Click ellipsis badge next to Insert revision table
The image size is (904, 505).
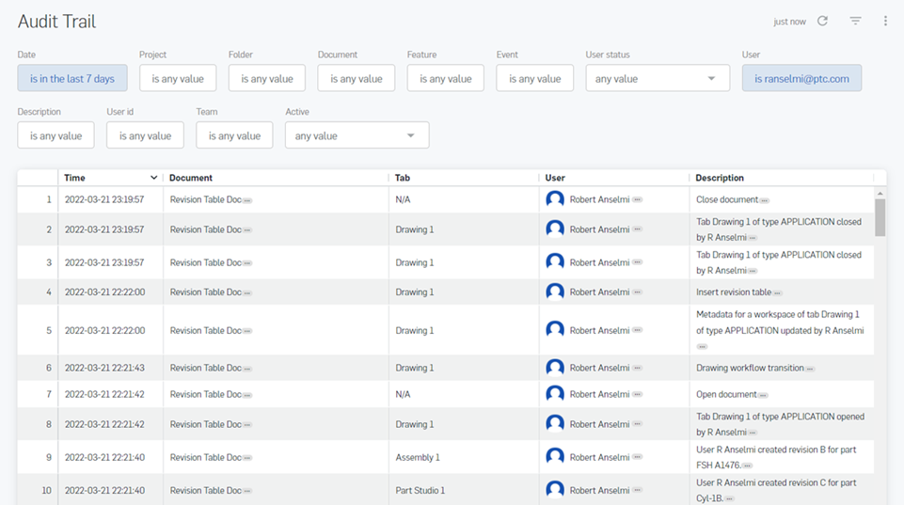point(777,293)
